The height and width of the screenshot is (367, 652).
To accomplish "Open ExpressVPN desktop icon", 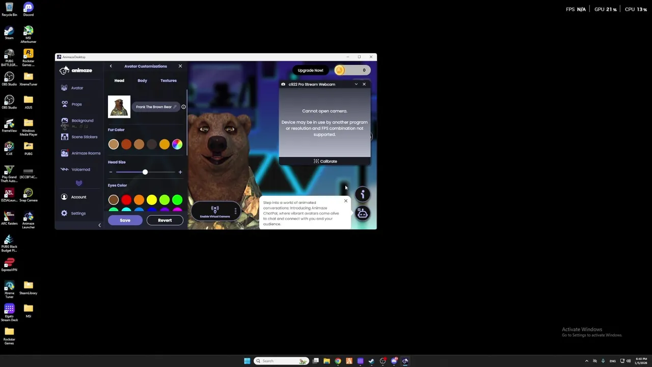I will click(x=9, y=265).
